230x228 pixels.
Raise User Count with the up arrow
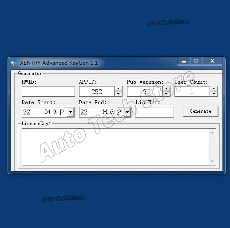[x=214, y=89]
